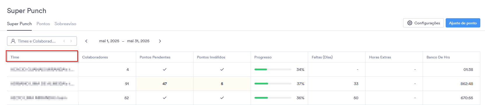The height and width of the screenshot is (105, 485).
Task: Switch to the Sobreaviso tab
Action: click(65, 24)
